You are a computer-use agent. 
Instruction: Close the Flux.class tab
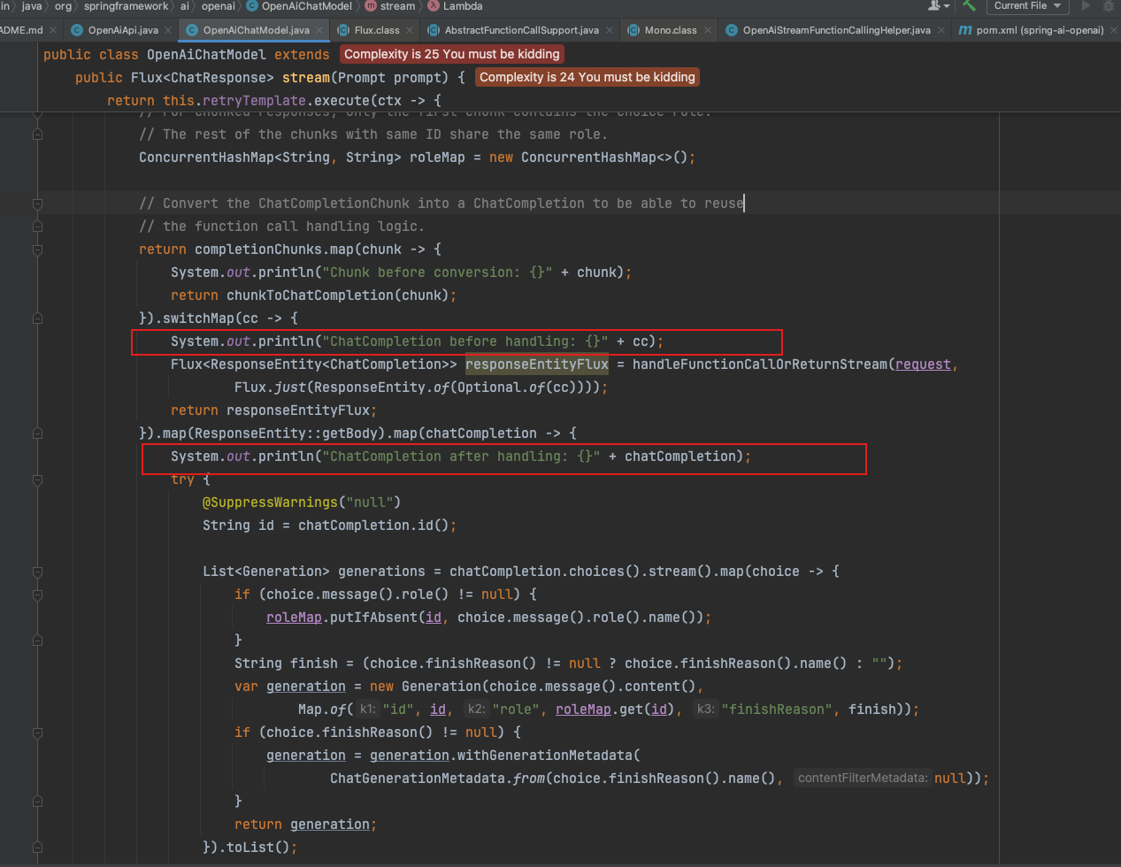point(410,30)
